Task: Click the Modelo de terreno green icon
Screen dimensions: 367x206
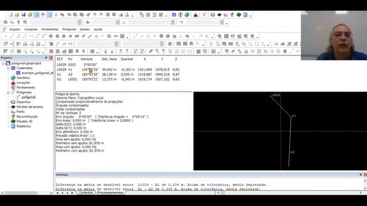Action: [x=13, y=107]
